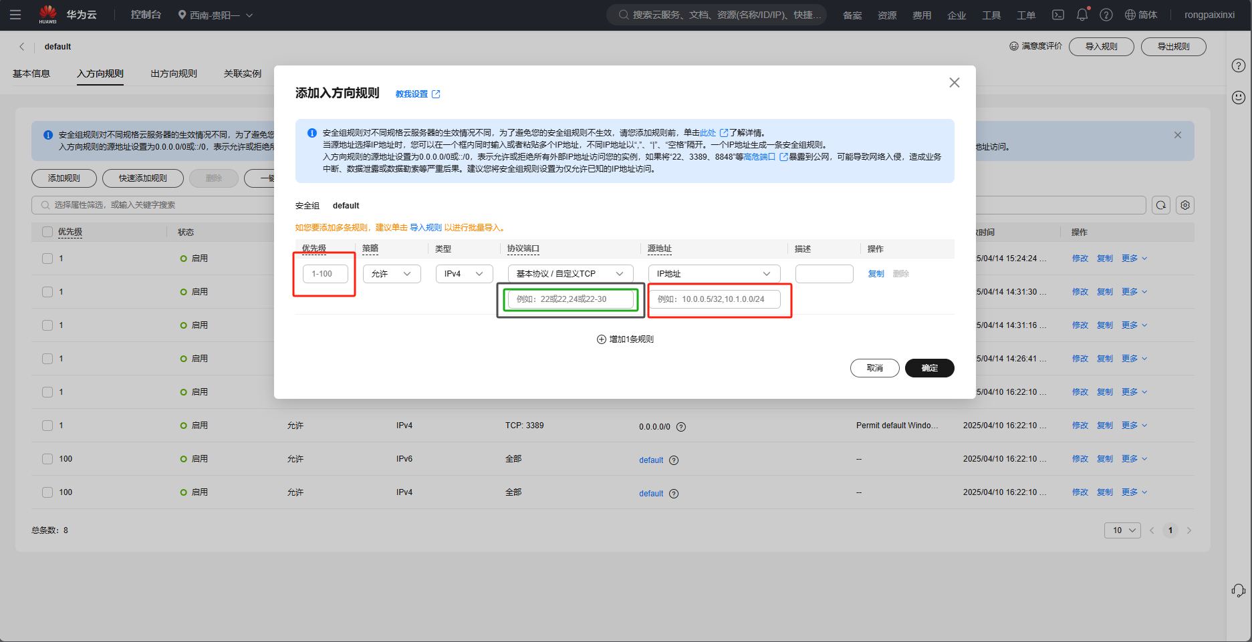Click the add-one-rule plus icon
The height and width of the screenshot is (642, 1252).
pyautogui.click(x=601, y=339)
